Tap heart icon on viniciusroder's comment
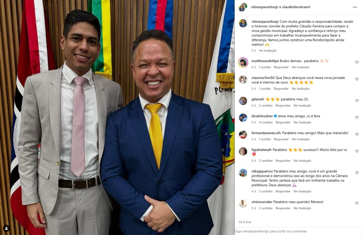362x235 pixels. [x=357, y=203]
